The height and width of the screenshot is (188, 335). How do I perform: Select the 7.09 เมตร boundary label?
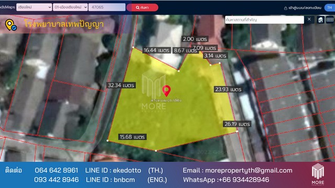(x=205, y=48)
